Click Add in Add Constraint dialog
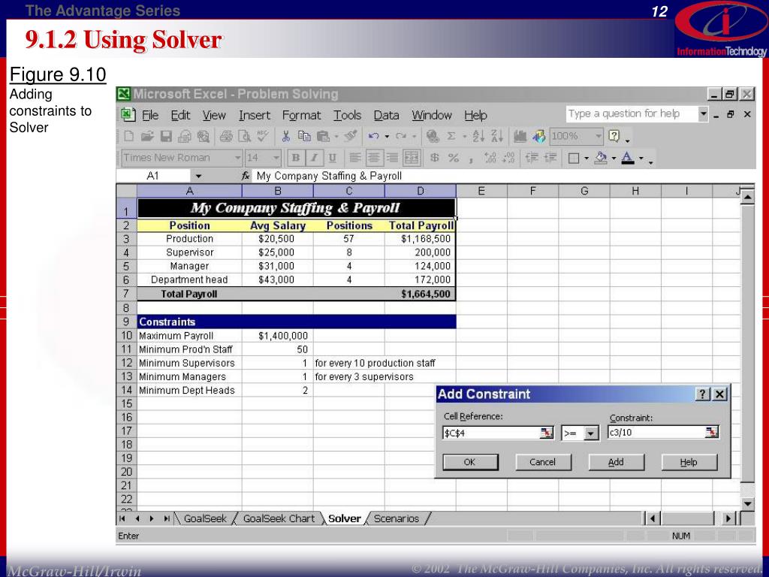This screenshot has height=577, width=769. point(616,462)
